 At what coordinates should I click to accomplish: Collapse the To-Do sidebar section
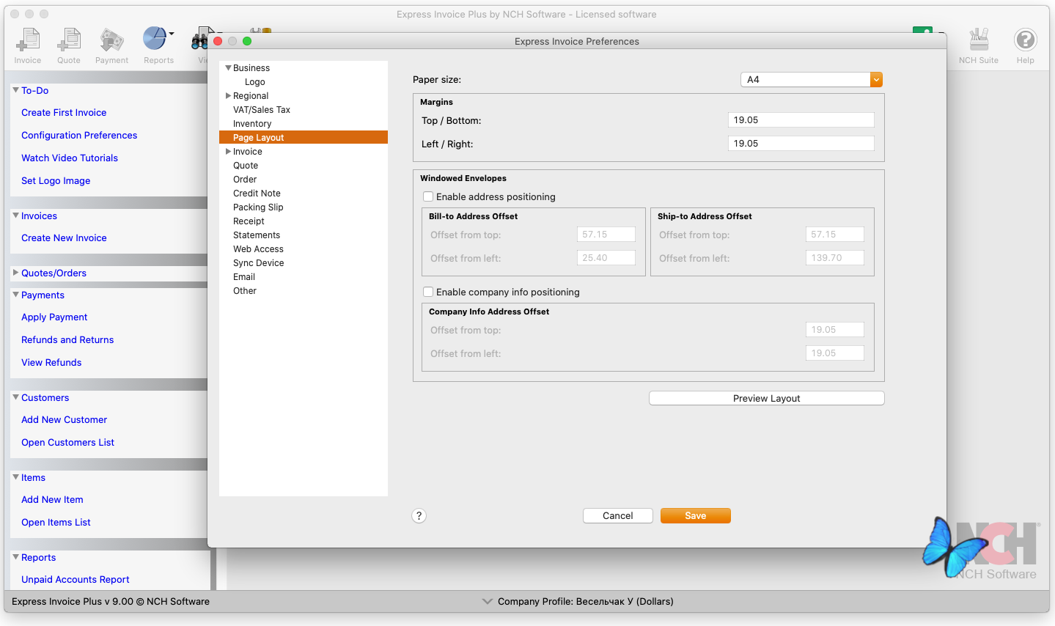pos(16,90)
